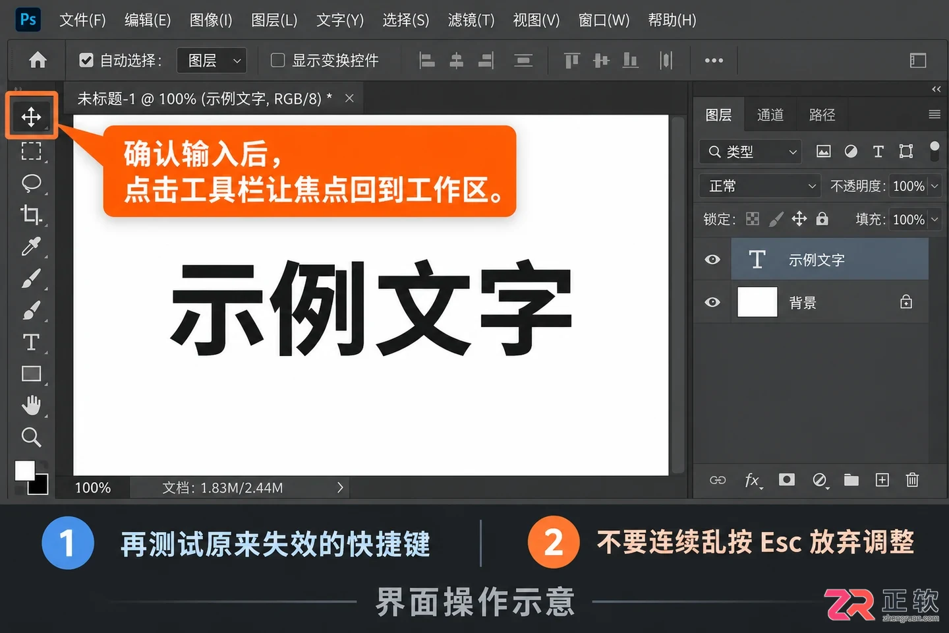The width and height of the screenshot is (949, 633).
Task: Expand the 填充 value dropdown arrow
Action: (x=935, y=219)
